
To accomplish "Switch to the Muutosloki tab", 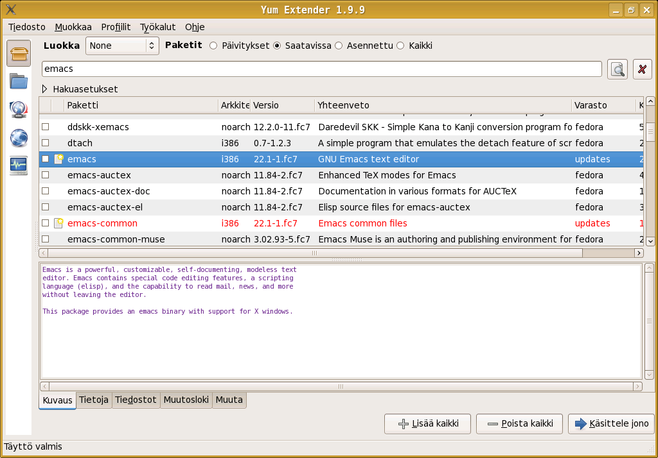I will tap(186, 400).
